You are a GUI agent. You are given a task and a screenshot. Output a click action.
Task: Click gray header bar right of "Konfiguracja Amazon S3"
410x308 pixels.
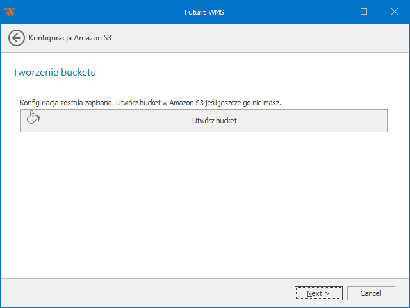(256, 38)
